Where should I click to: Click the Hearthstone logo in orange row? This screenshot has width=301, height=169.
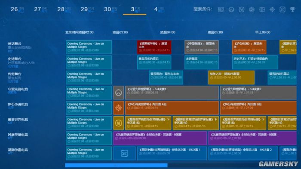coord(118,108)
